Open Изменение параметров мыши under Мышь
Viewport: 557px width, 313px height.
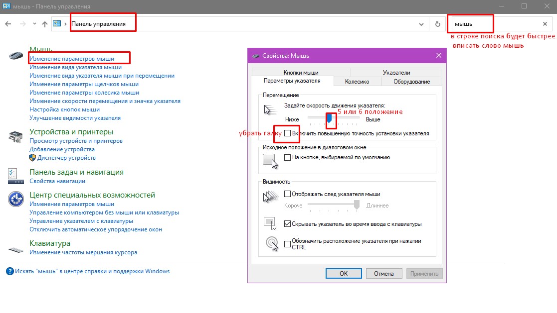pos(72,59)
